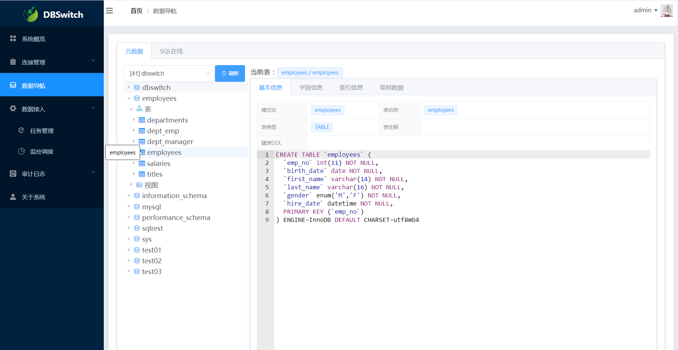Screen dimensions: 678x350
Task: Click the salaries table grid icon
Action: click(x=142, y=164)
